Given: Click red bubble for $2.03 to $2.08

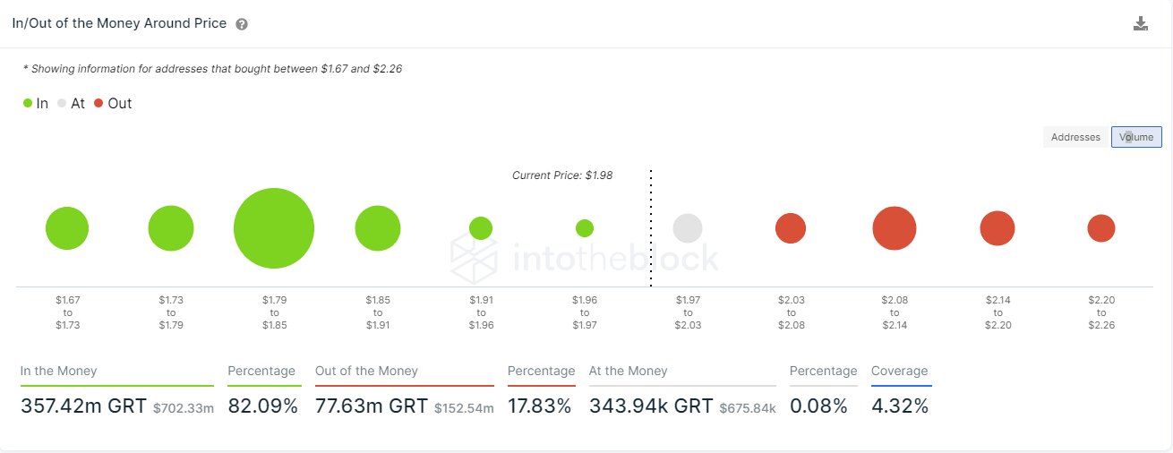Looking at the screenshot, I should [791, 228].
